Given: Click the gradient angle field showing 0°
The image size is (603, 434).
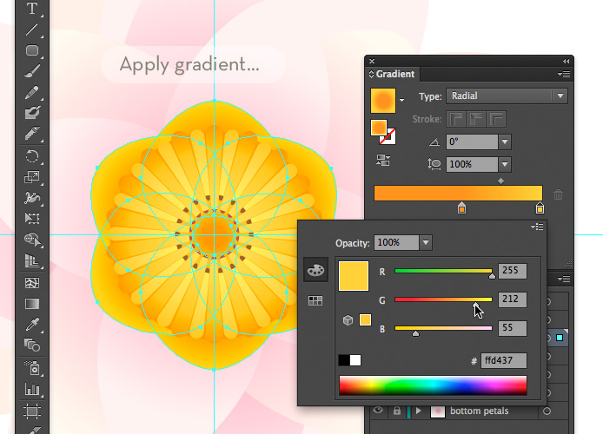Looking at the screenshot, I should coord(472,141).
